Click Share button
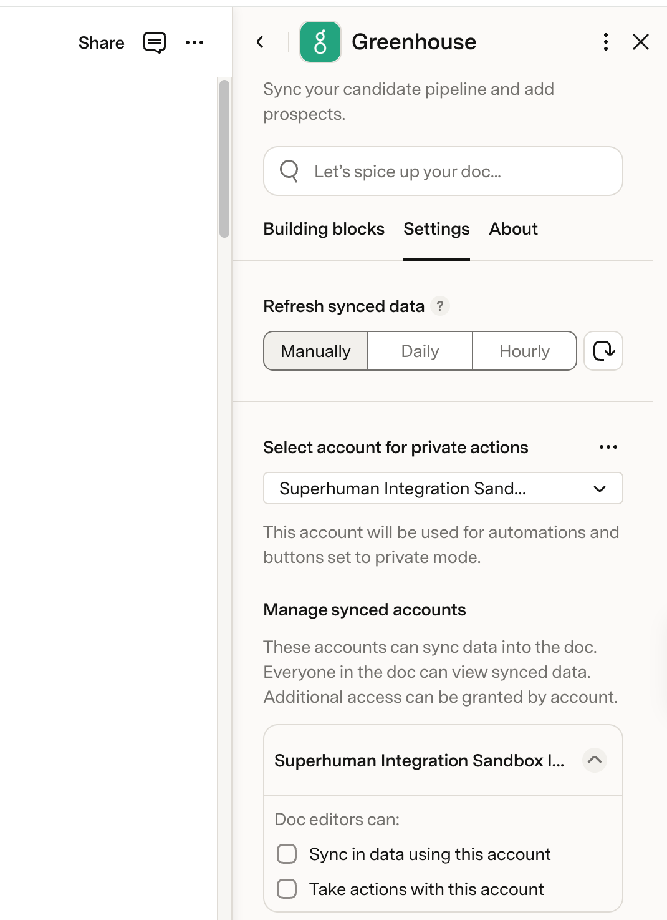This screenshot has width=667, height=920. tap(102, 42)
